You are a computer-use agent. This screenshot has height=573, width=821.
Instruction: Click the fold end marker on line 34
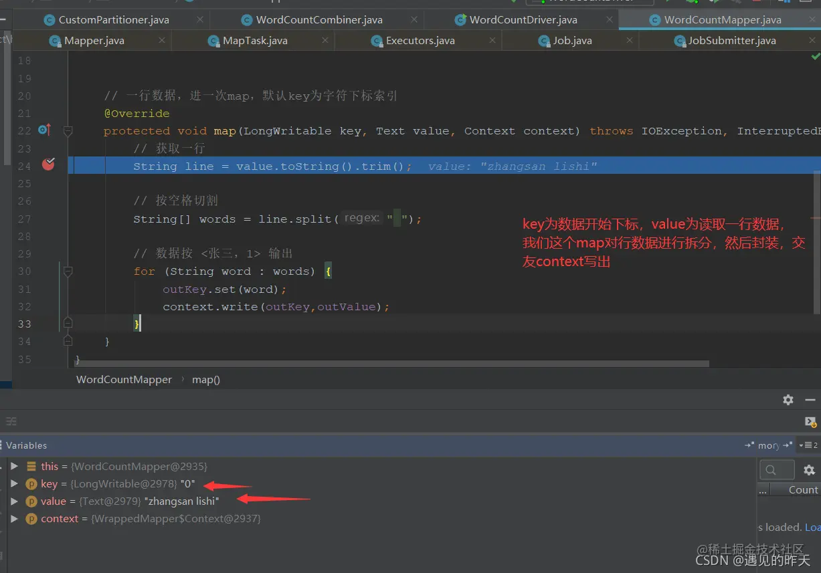68,341
